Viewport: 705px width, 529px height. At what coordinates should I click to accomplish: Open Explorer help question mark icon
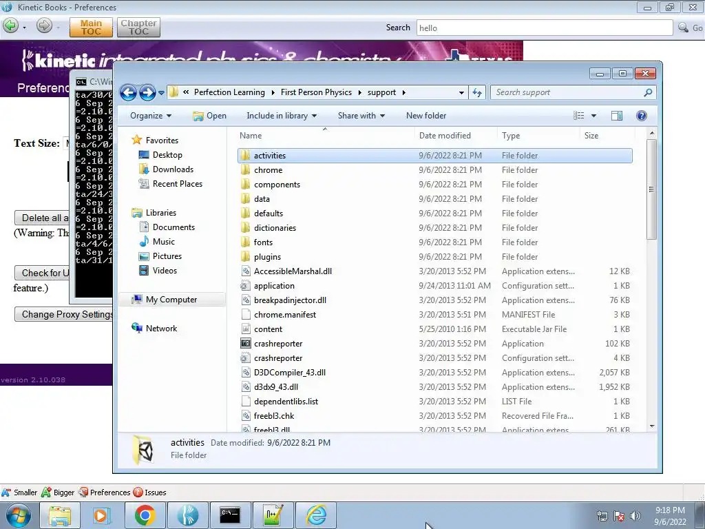(641, 116)
